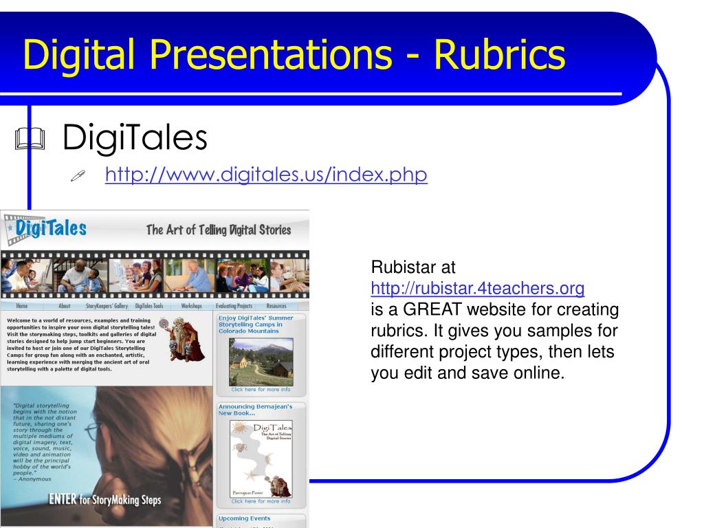
Task: Click 'Click here for more info' under camp photo
Action: 261,390
